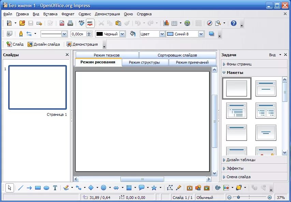
Task: Switch to the Режим структуры tab
Action: 144,62
